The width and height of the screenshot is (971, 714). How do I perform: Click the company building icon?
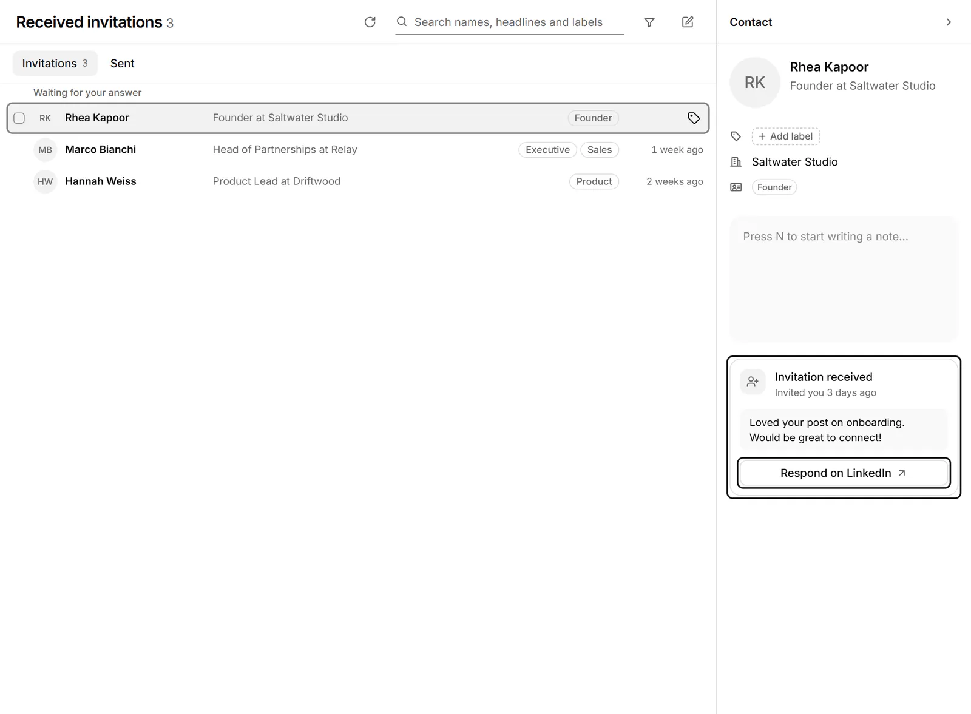(736, 162)
